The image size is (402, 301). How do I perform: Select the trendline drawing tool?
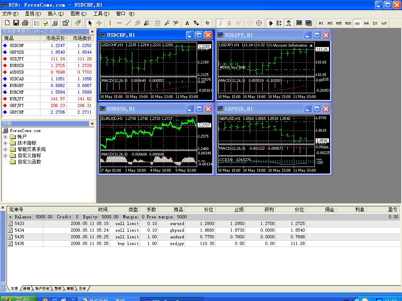coord(128,23)
